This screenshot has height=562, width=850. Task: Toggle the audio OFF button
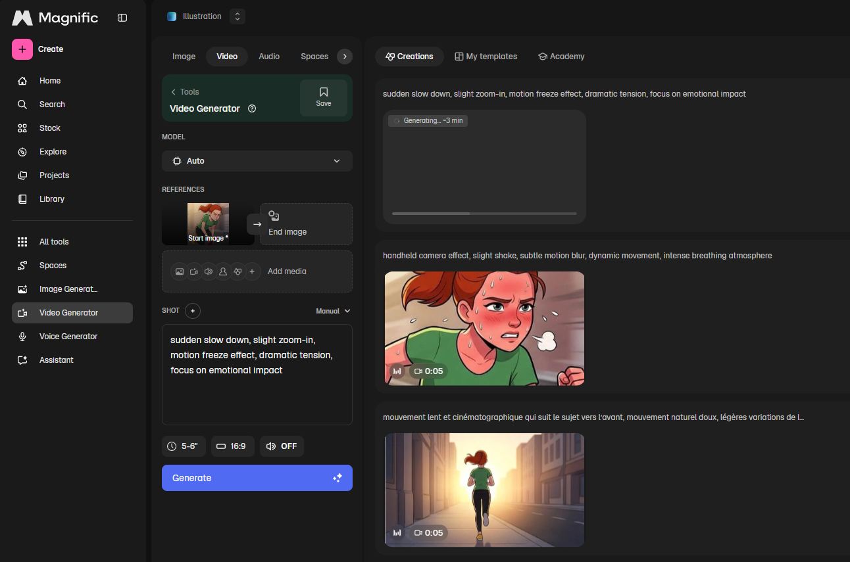pyautogui.click(x=282, y=446)
